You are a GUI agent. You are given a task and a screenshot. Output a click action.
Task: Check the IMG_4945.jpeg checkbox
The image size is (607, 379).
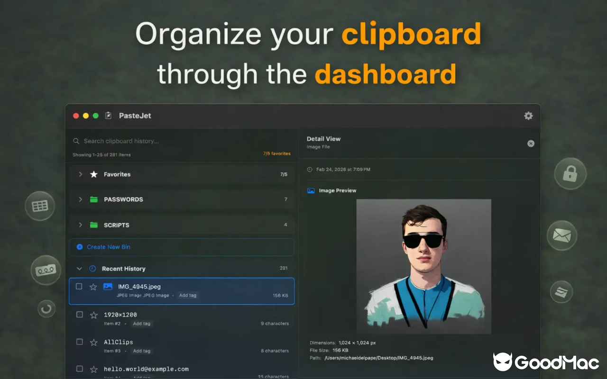(x=79, y=286)
